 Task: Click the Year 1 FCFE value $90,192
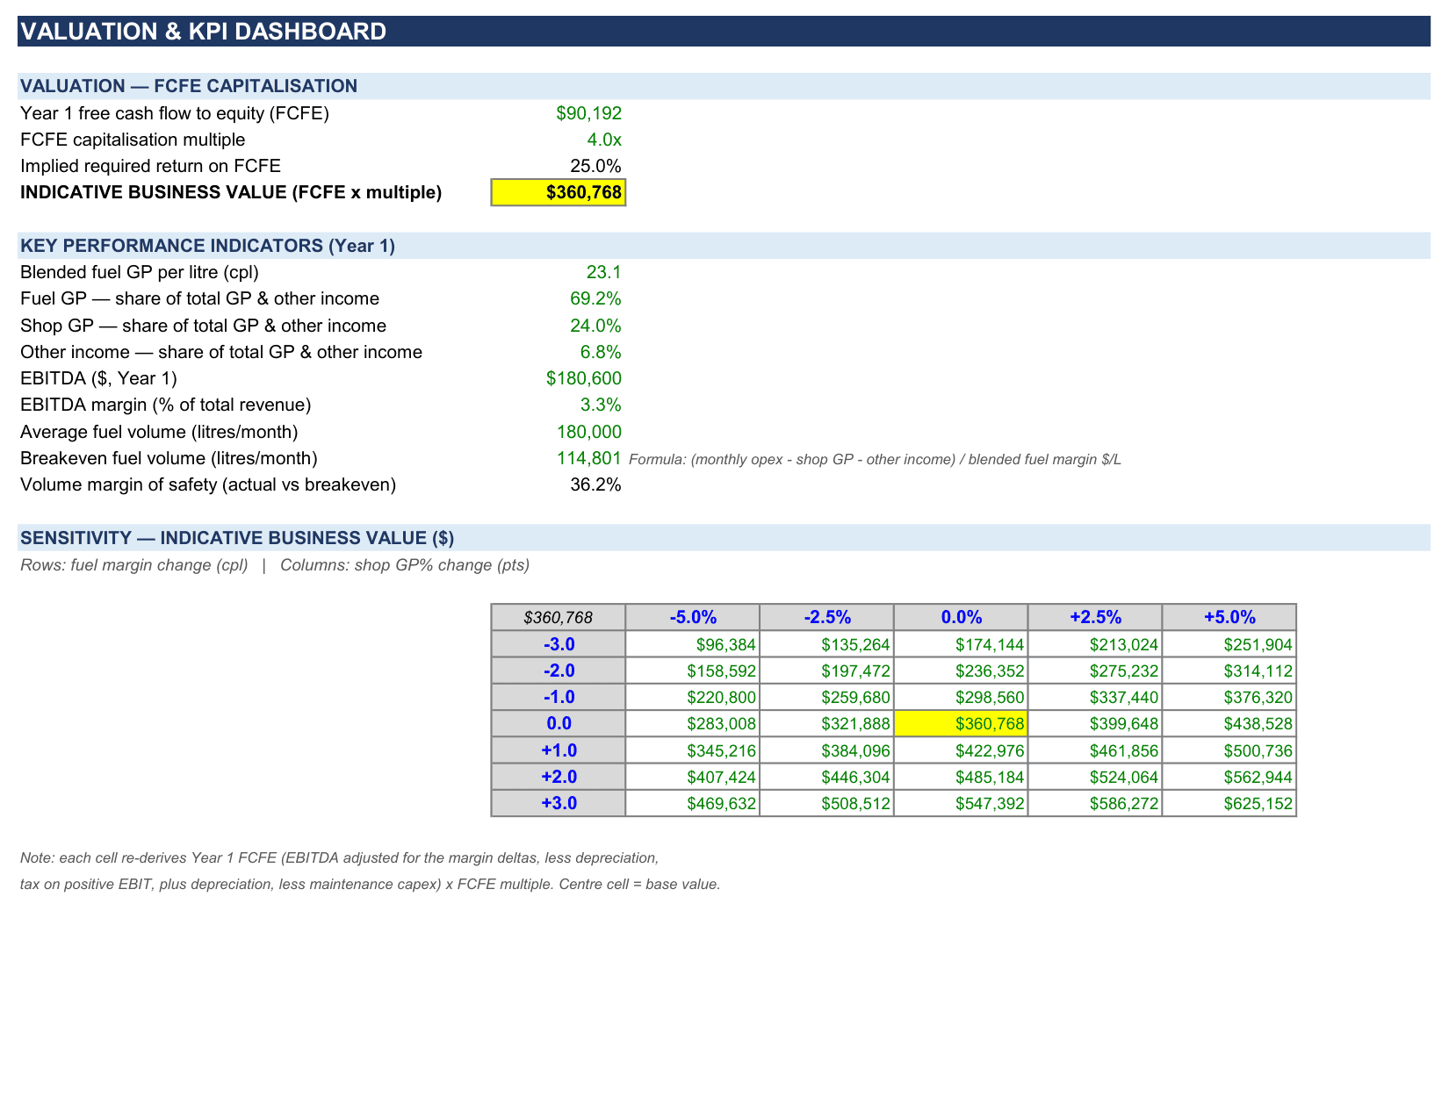point(588,113)
